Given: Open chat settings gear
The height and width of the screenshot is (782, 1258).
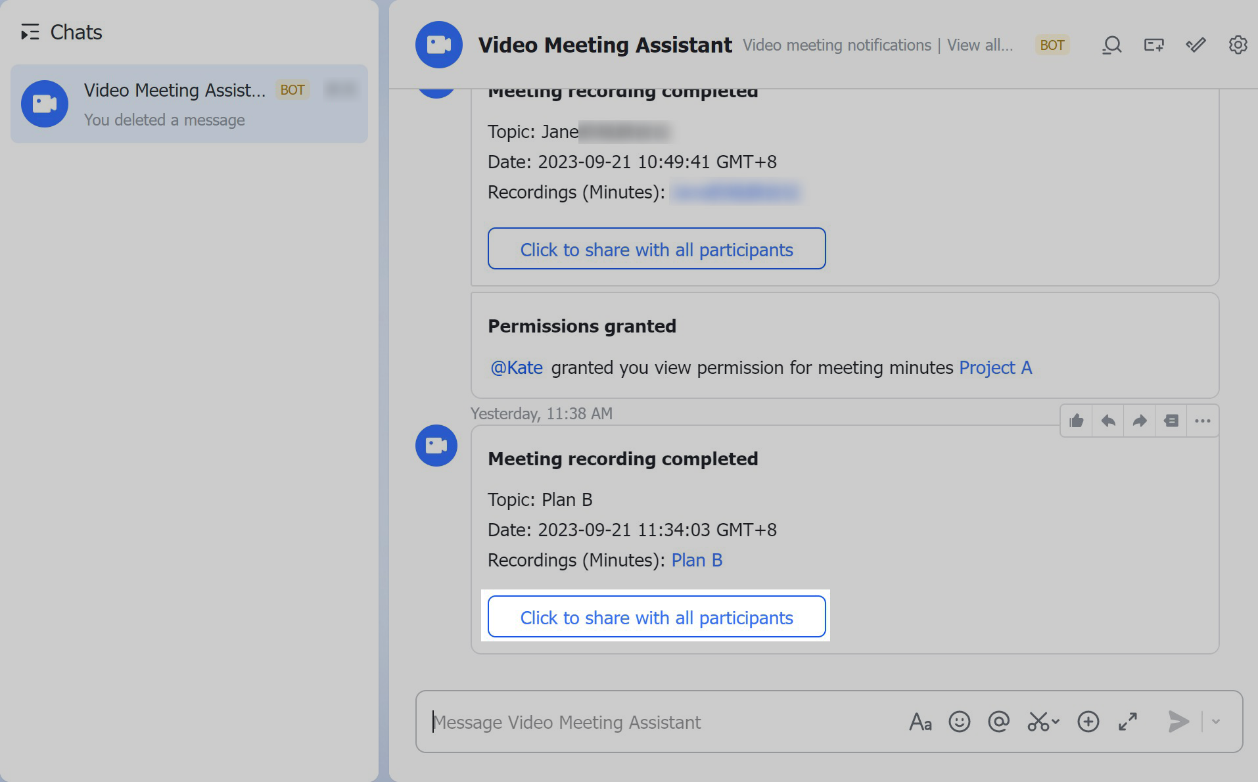Looking at the screenshot, I should coord(1238,45).
